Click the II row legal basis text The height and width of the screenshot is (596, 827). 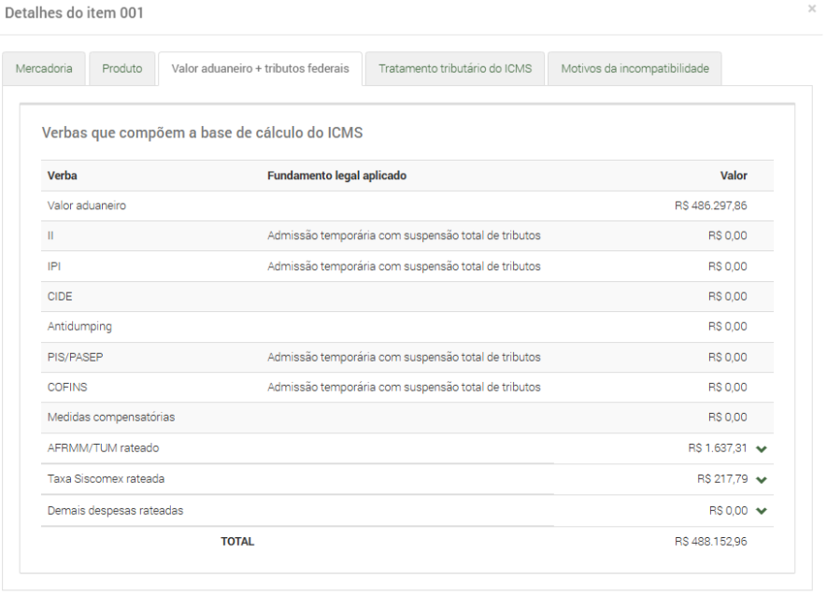point(404,236)
